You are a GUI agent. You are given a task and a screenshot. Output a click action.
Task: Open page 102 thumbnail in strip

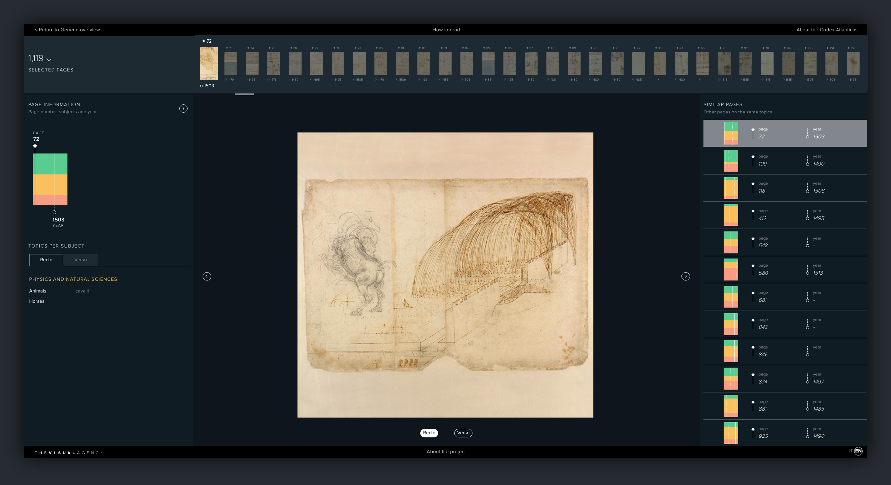pos(853,64)
